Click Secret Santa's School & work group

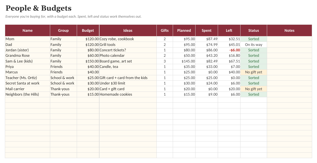[x=63, y=83]
